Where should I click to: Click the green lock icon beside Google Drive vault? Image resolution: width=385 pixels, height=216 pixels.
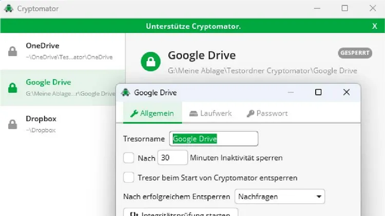[12, 88]
